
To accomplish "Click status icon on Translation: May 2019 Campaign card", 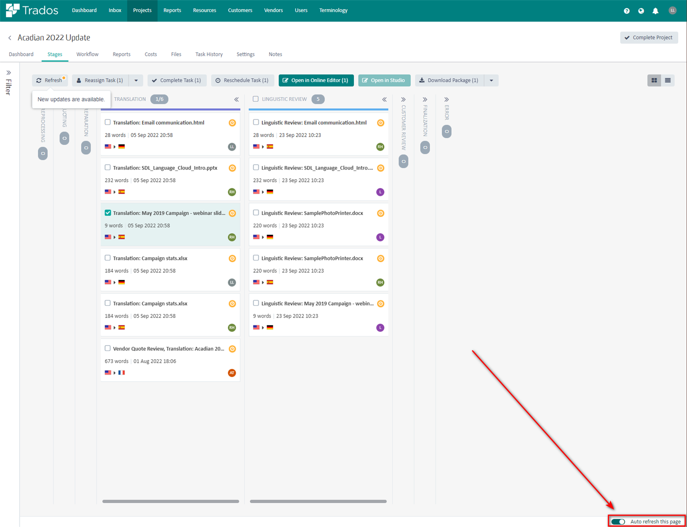I will coord(232,213).
